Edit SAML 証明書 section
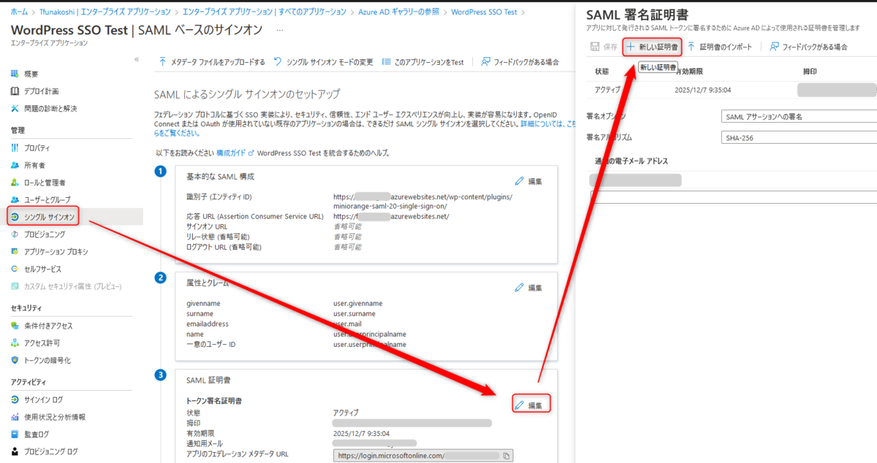The height and width of the screenshot is (463, 877). 530,404
